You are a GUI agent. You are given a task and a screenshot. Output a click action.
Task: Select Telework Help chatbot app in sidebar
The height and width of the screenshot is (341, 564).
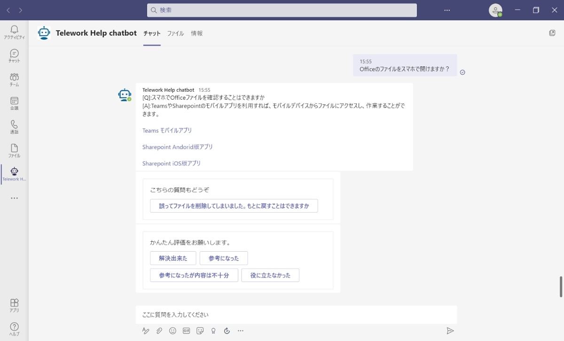tap(14, 174)
